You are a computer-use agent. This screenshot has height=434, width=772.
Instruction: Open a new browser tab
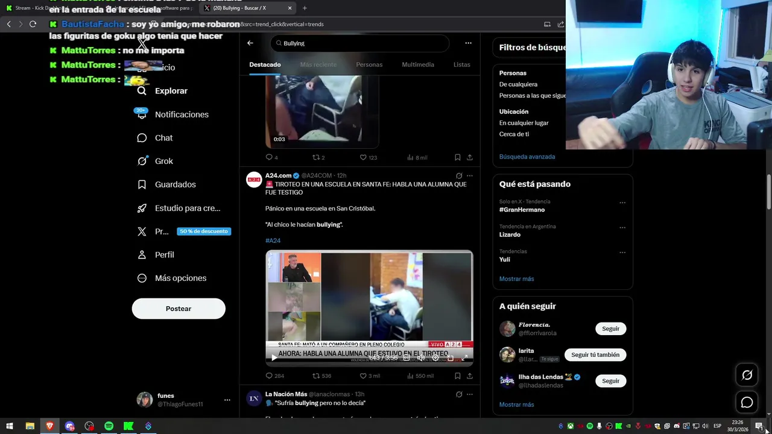(305, 8)
